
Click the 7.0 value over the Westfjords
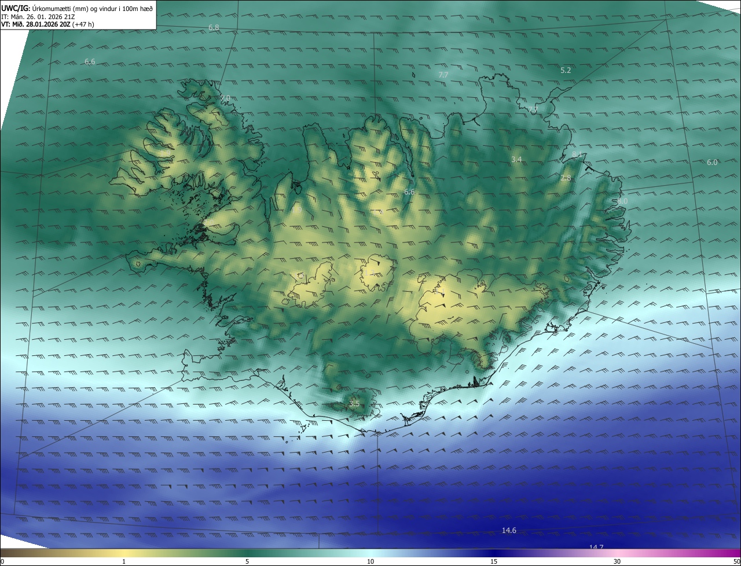(225, 98)
